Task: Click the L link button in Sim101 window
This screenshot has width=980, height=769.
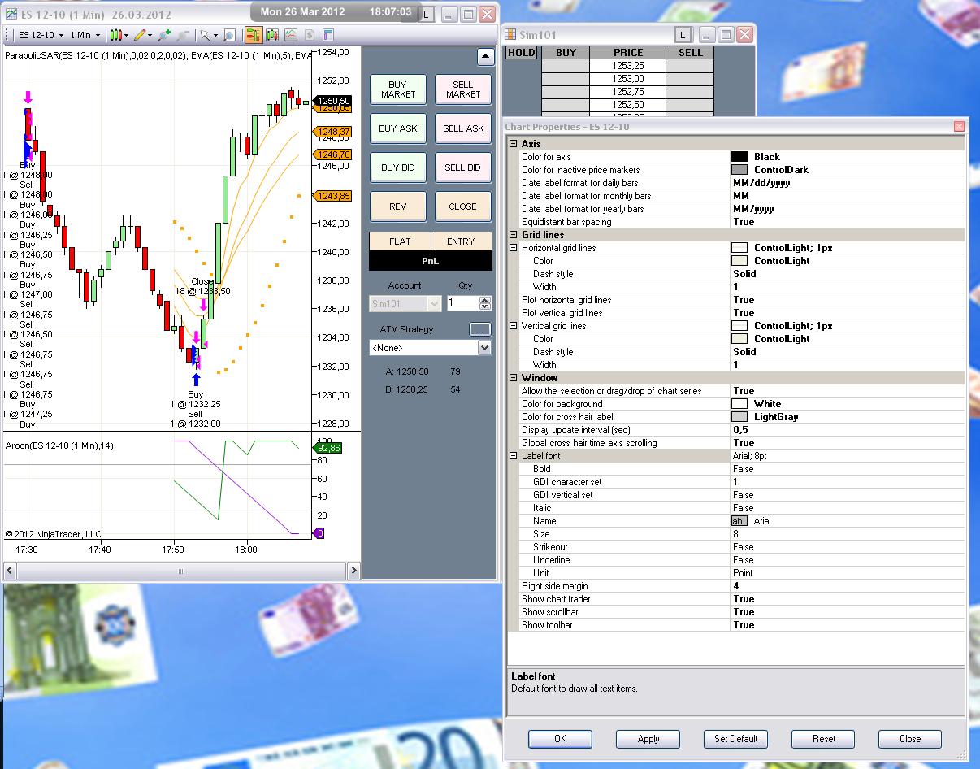Action: (684, 34)
